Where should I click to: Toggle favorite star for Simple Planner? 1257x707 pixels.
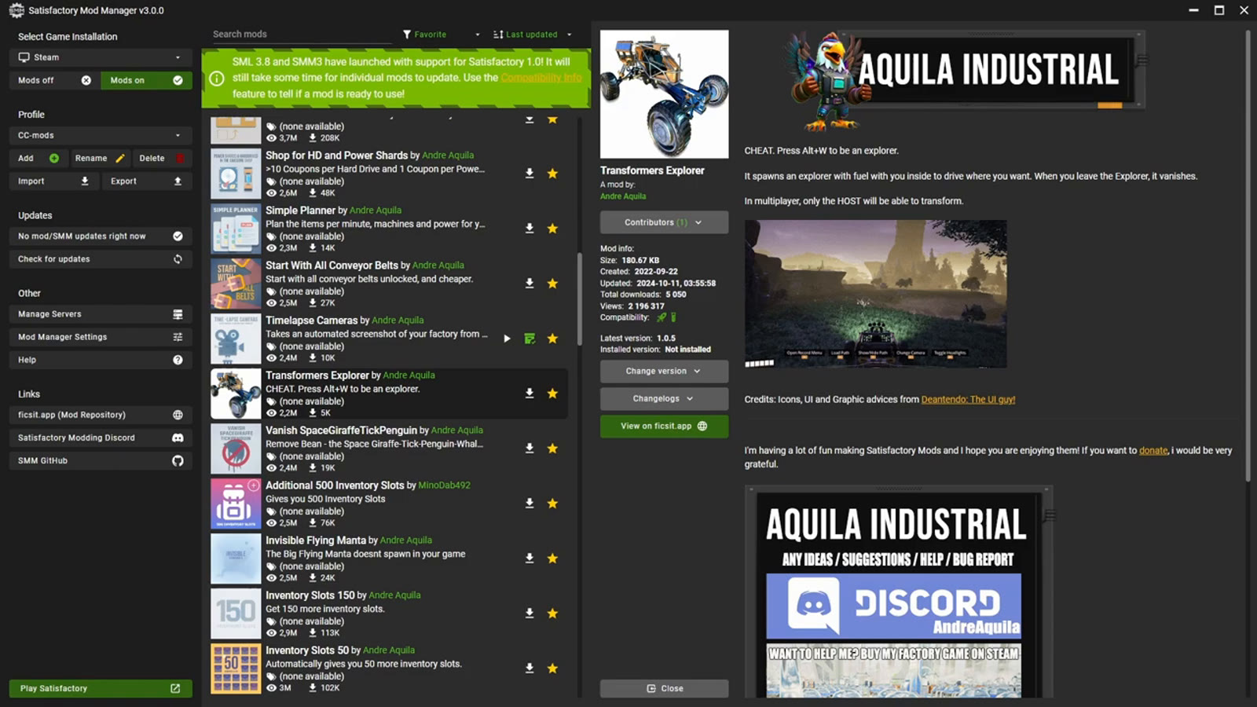[x=553, y=229]
